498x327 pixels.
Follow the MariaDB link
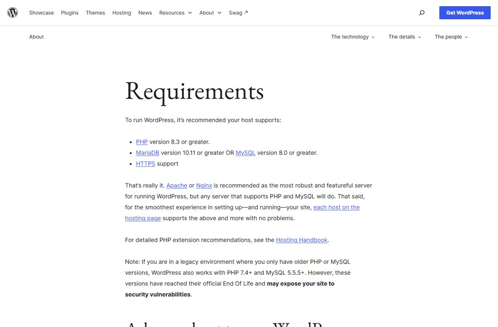(148, 153)
